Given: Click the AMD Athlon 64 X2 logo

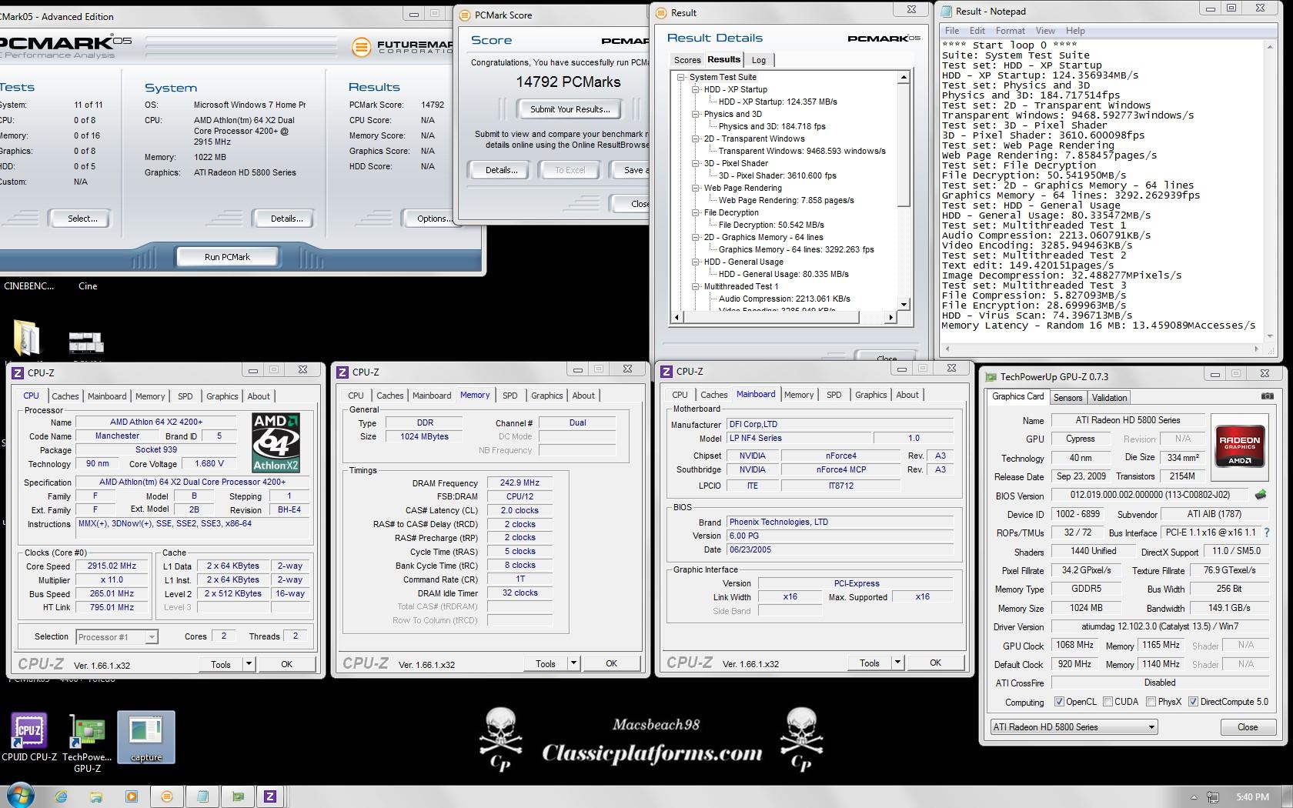Looking at the screenshot, I should pos(276,442).
